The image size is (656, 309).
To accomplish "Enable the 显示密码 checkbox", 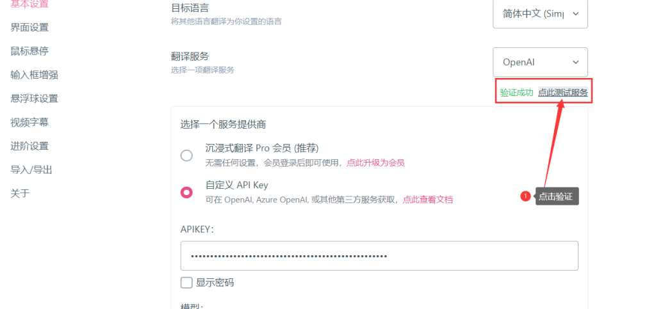I will (186, 283).
